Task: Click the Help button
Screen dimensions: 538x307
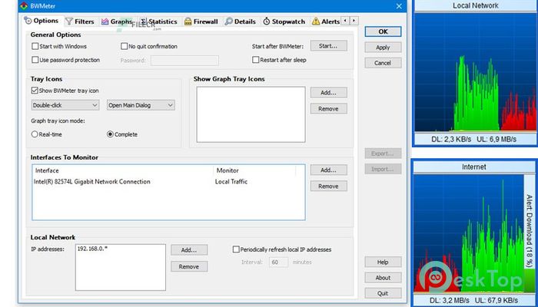Action: (383, 262)
